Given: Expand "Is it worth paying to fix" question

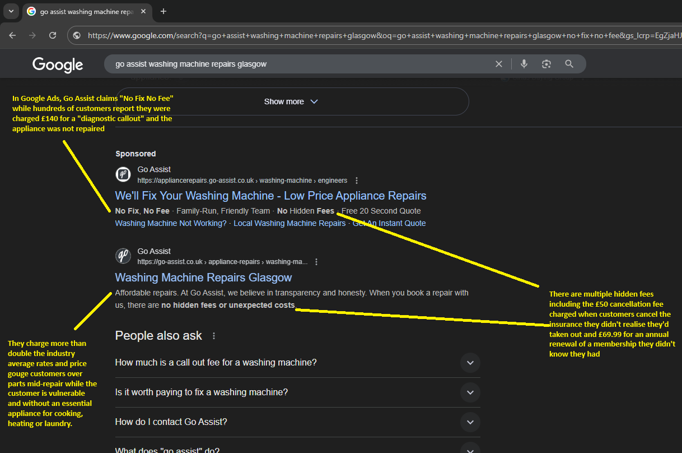Looking at the screenshot, I should pyautogui.click(x=470, y=392).
